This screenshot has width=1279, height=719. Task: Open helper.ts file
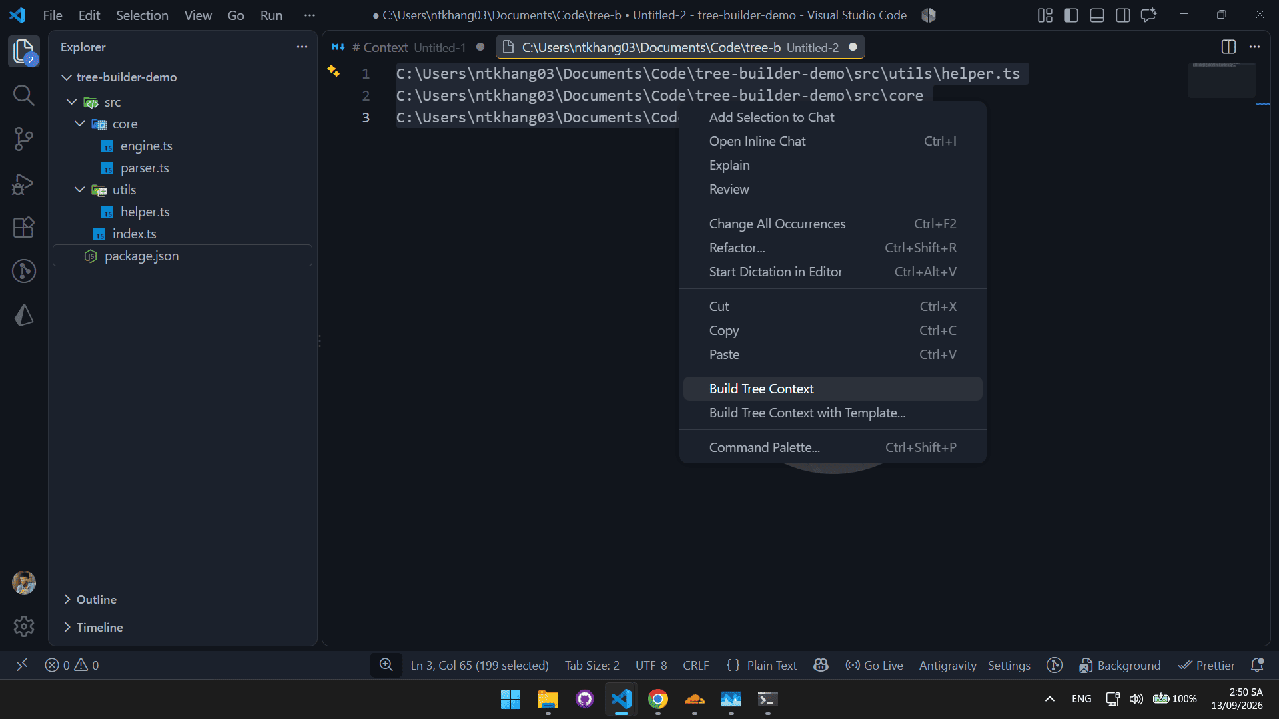pos(145,212)
